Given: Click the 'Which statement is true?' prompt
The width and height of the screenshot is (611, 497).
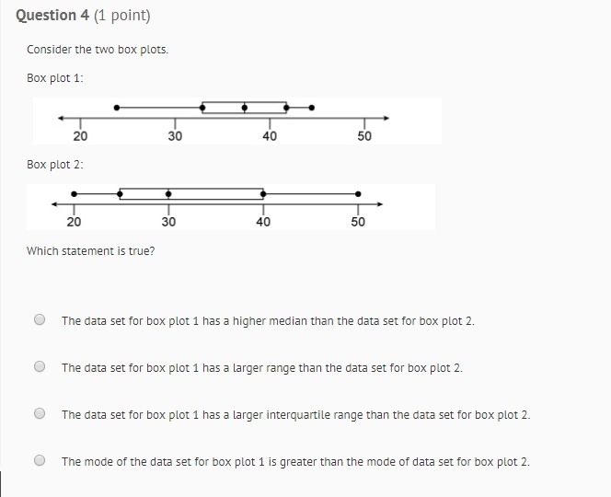Looking at the screenshot, I should [x=91, y=250].
